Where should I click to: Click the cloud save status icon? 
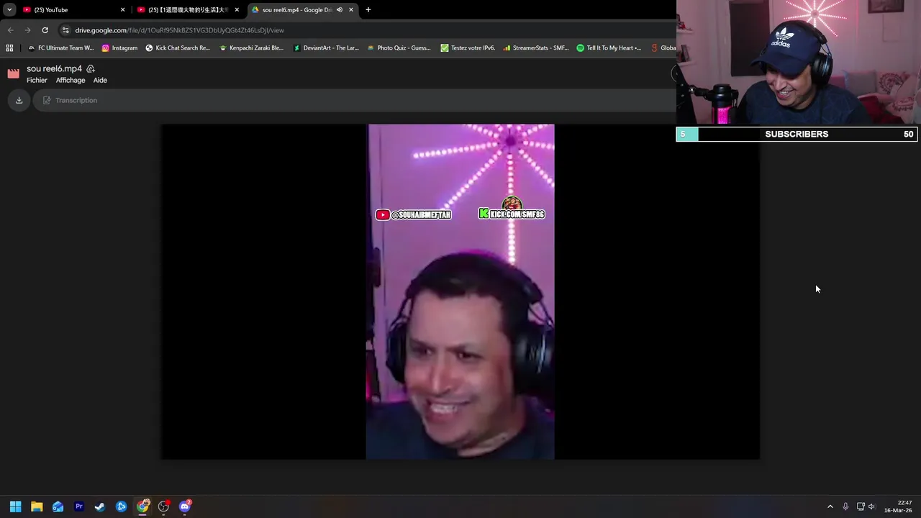pyautogui.click(x=91, y=68)
